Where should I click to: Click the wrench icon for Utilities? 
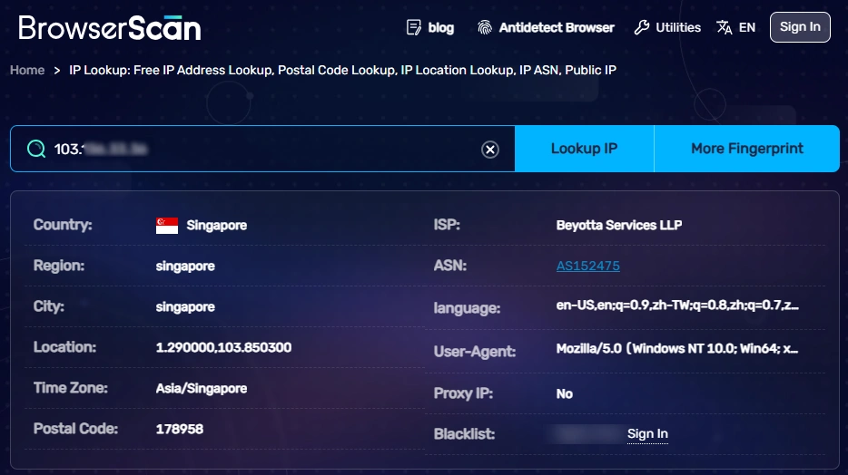click(x=641, y=27)
